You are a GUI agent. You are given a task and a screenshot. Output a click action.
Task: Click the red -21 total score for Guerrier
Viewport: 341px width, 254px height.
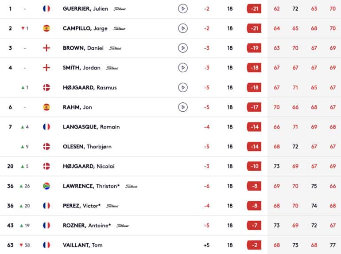pyautogui.click(x=254, y=9)
